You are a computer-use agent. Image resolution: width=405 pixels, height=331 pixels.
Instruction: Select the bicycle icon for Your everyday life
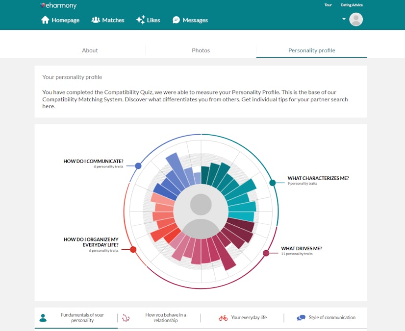[x=223, y=317]
